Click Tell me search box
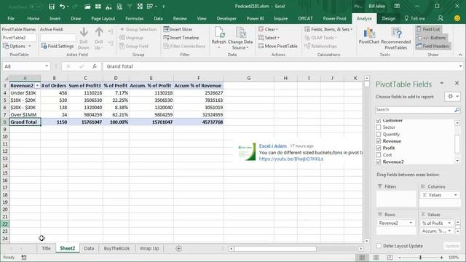Viewport: 466px width, 262px height. pyautogui.click(x=415, y=18)
